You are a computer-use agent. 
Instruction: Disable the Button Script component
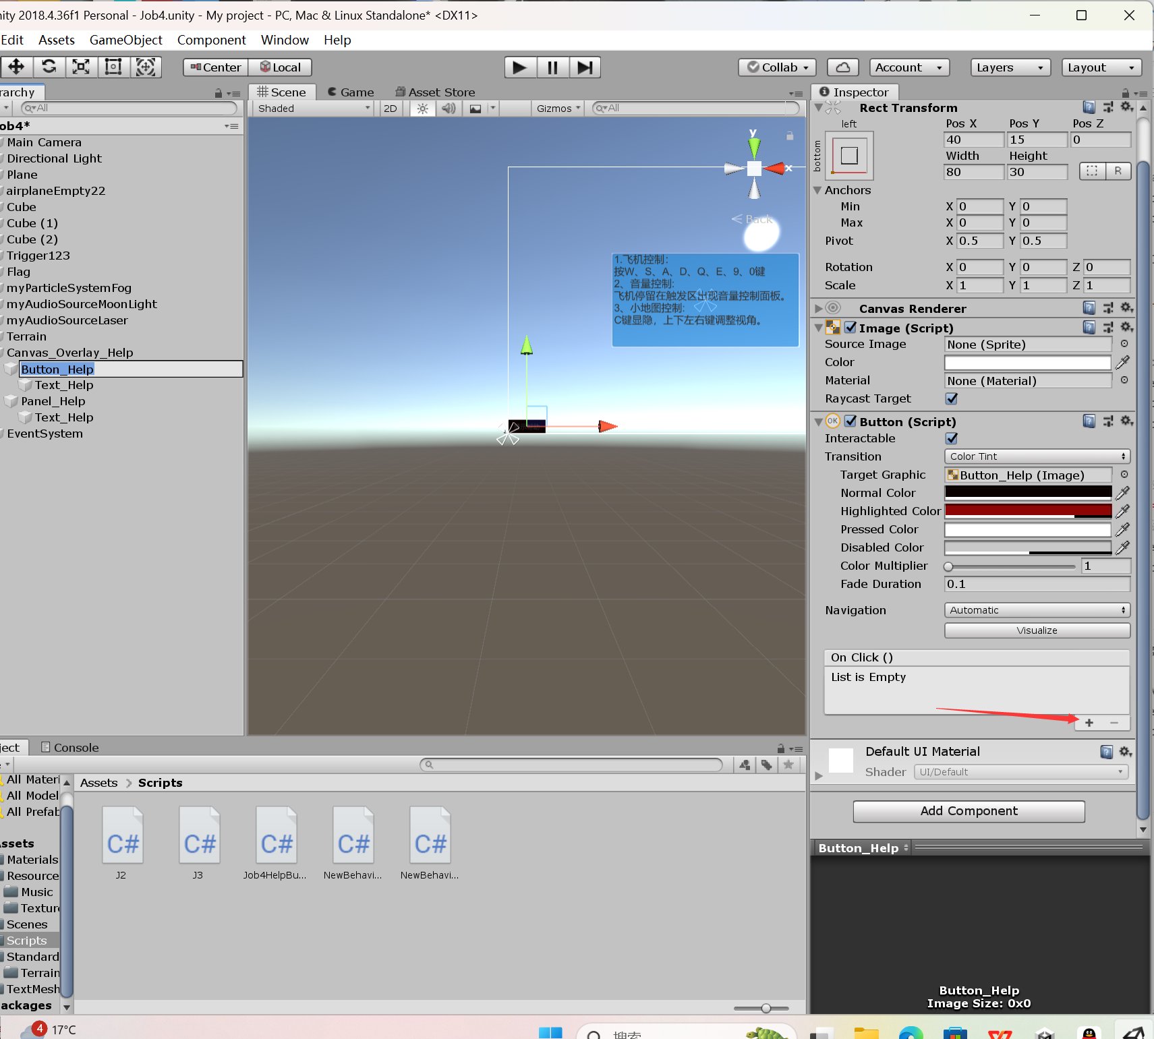click(851, 421)
